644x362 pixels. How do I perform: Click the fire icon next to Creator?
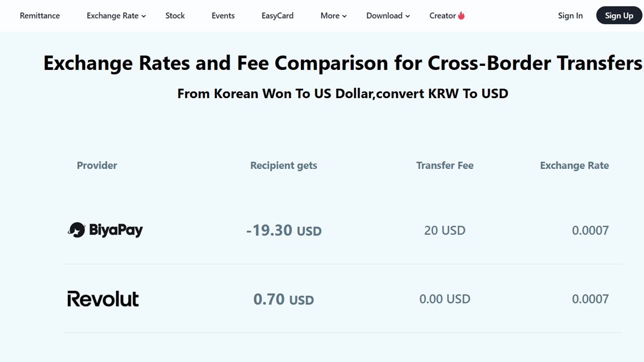[461, 15]
